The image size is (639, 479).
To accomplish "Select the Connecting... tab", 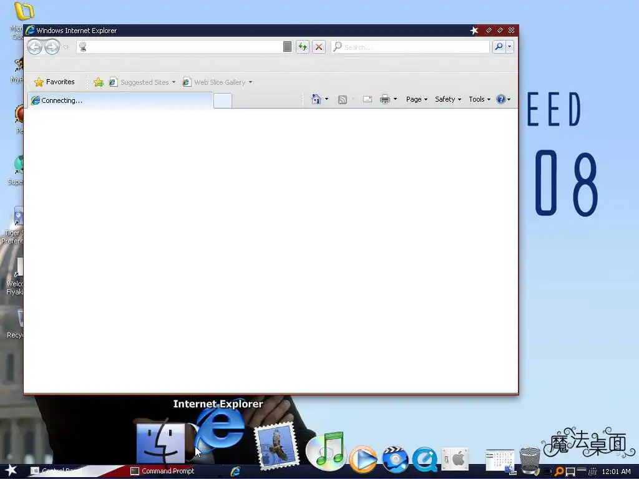I will (x=120, y=100).
